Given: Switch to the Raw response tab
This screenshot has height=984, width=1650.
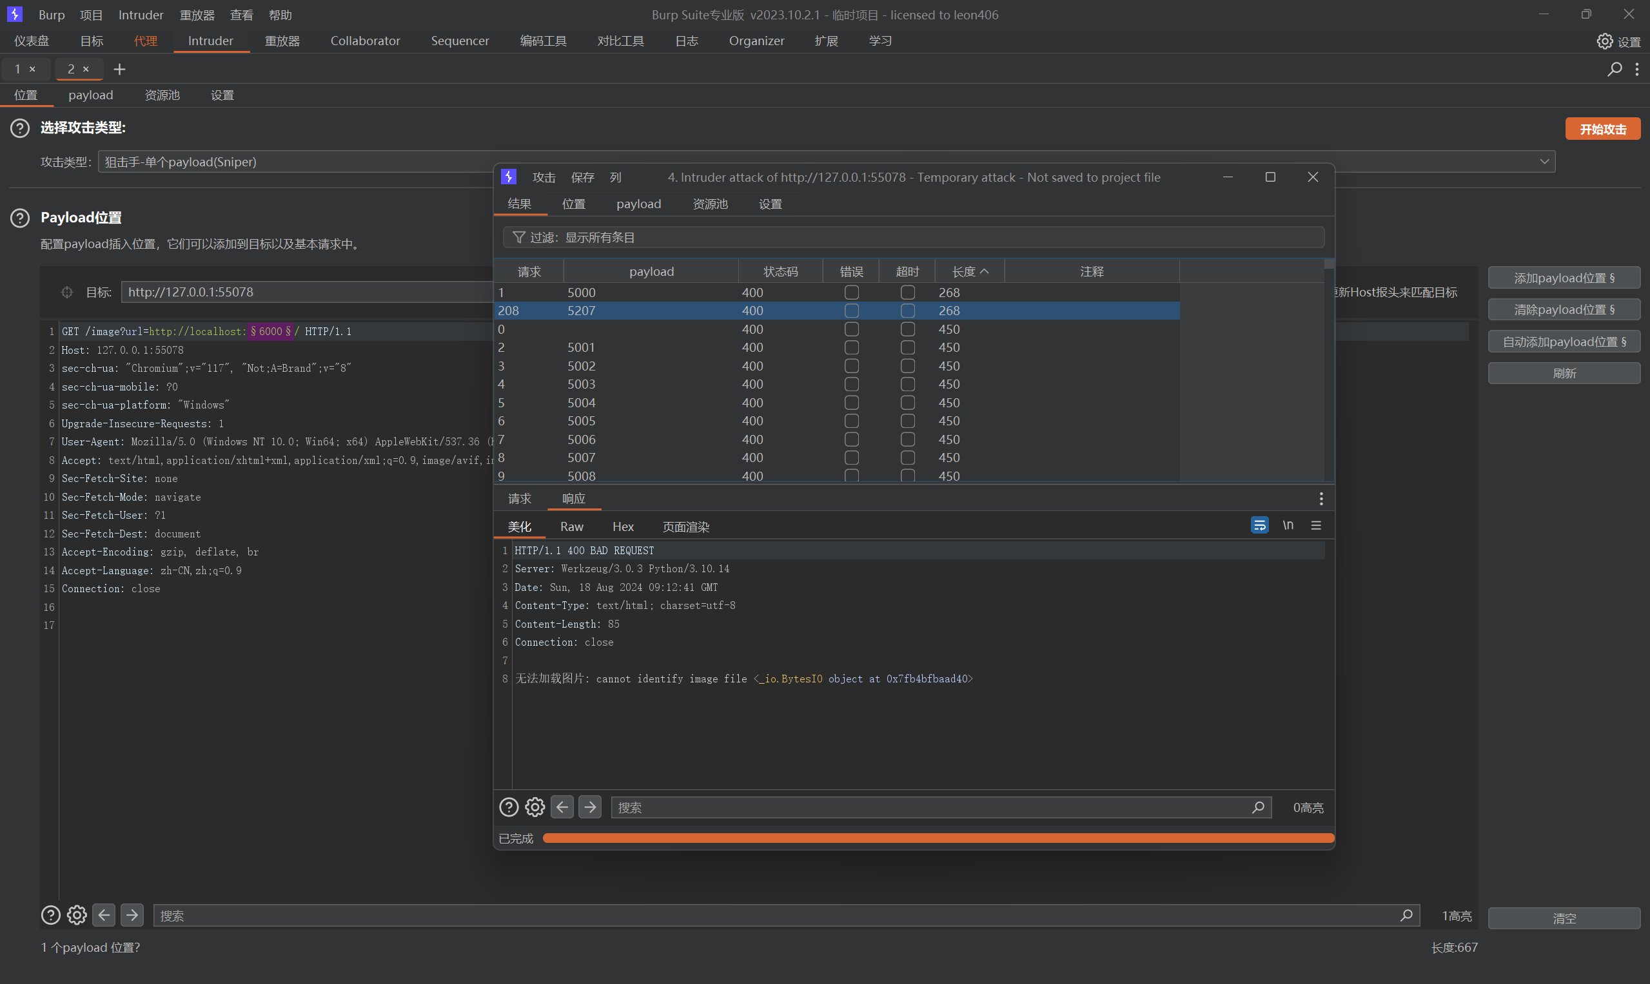Looking at the screenshot, I should (571, 526).
